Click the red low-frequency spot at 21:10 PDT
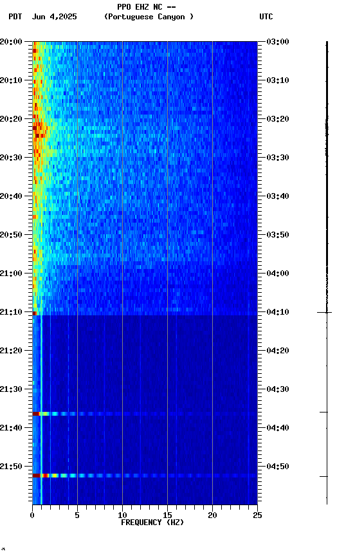The height and width of the screenshot is (556, 355). click(x=34, y=313)
